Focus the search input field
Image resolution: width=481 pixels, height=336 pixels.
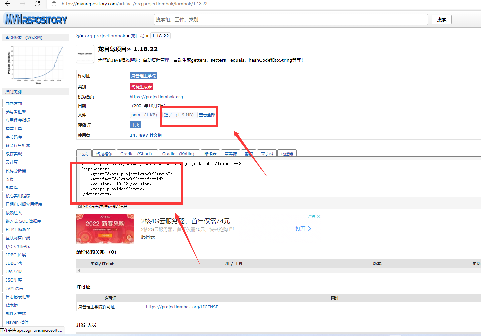291,20
